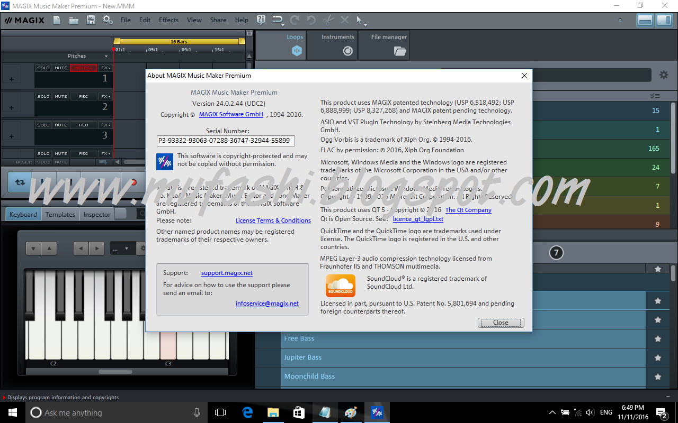Image resolution: width=678 pixels, height=423 pixels.
Task: Click the Serial Number input field
Action: click(226, 141)
